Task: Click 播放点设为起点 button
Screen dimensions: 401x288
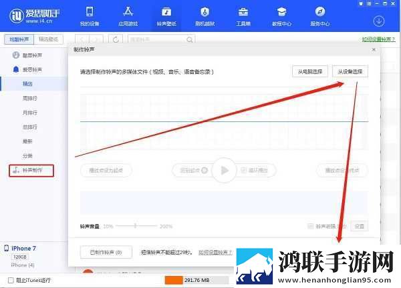Action: (x=106, y=170)
